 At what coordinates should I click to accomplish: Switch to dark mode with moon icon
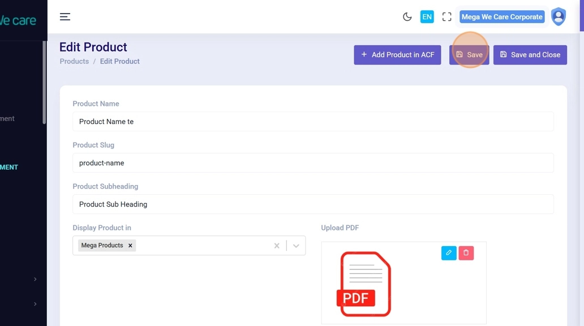click(407, 17)
